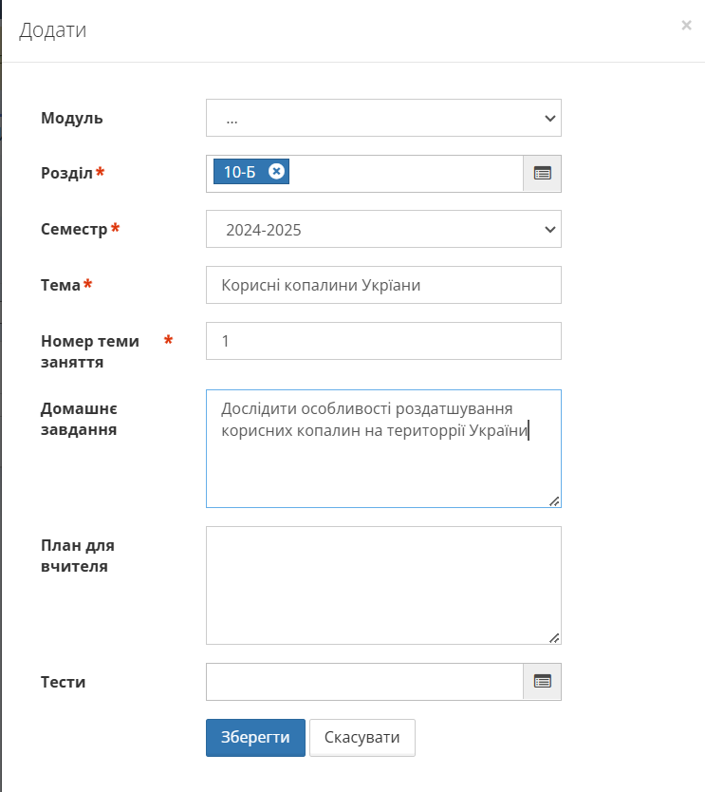Viewport: 705px width, 792px height.
Task: Click inside the План для вчителя textarea
Action: [383, 585]
